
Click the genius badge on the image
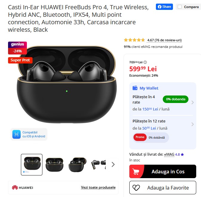pos(17,45)
